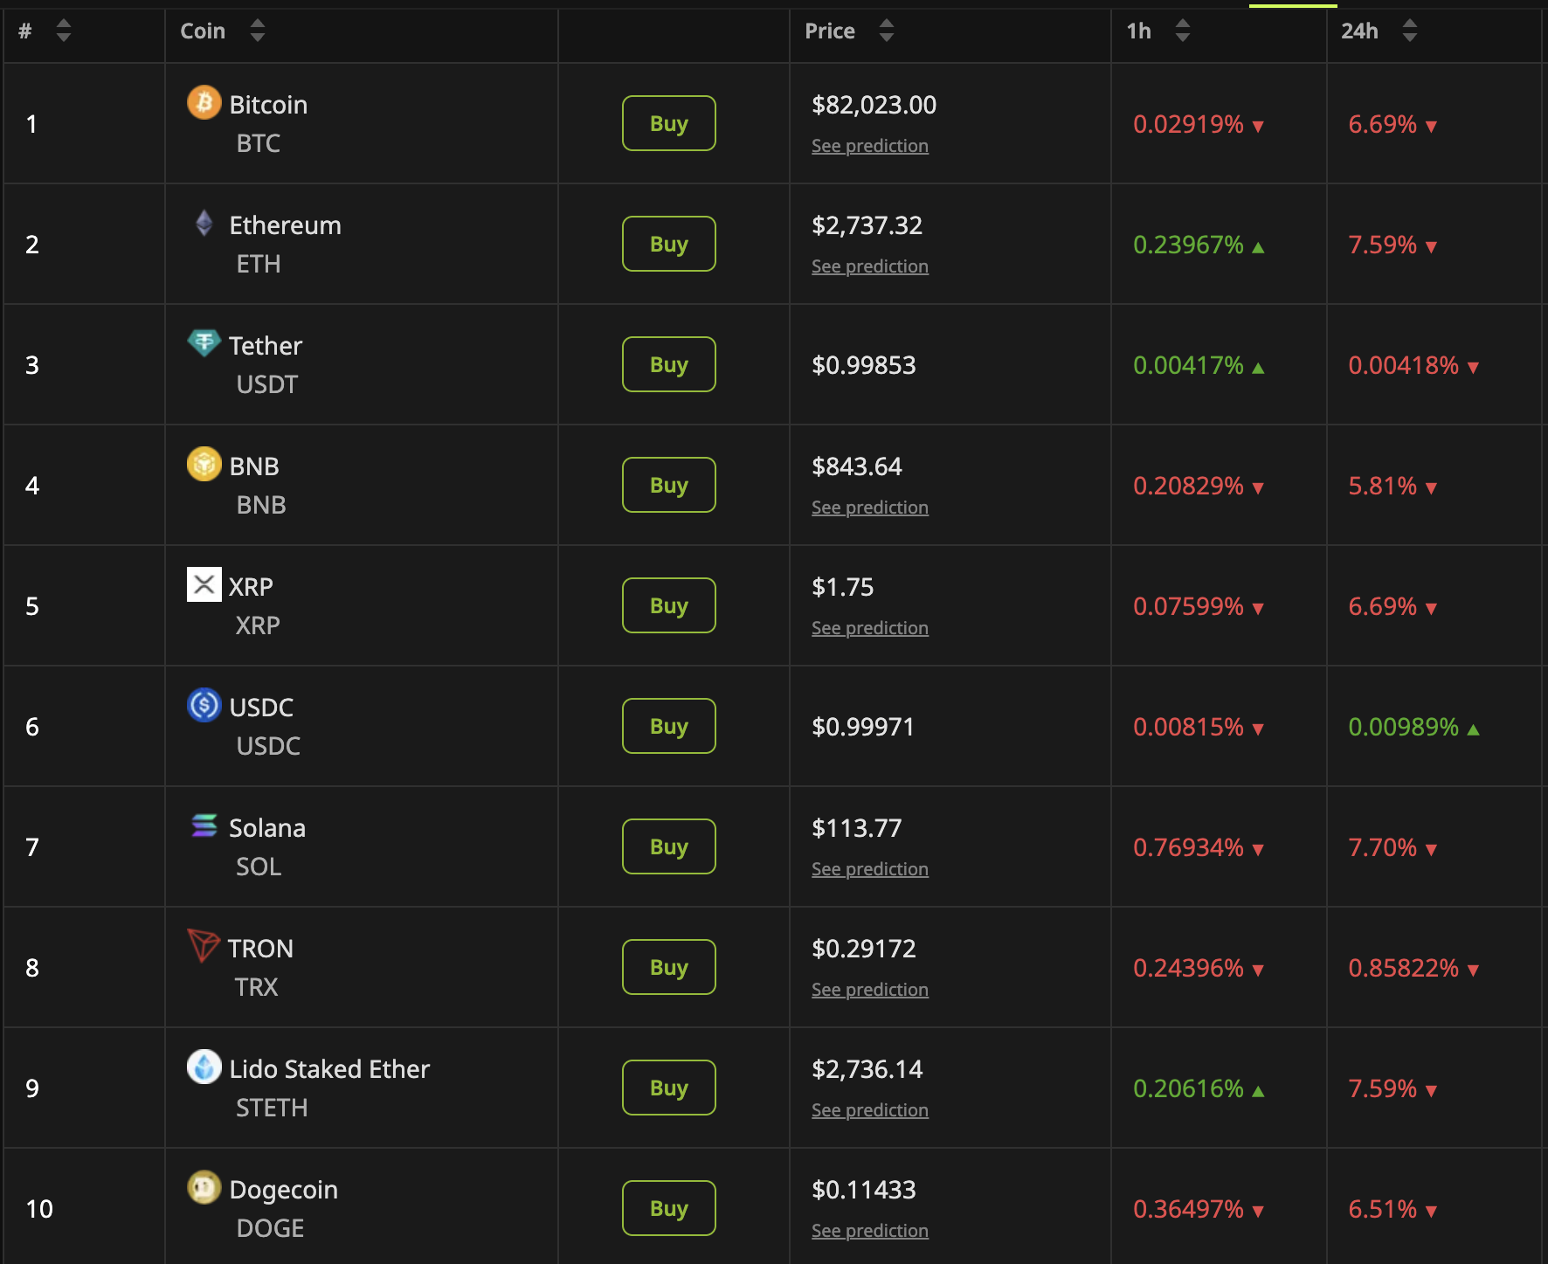Screen dimensions: 1548x1264
Task: Click the BNB coin logo icon
Action: [x=204, y=464]
